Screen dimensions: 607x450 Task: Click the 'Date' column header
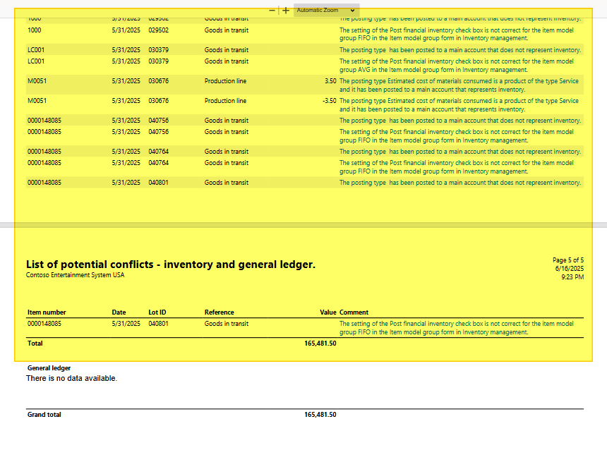tap(119, 312)
